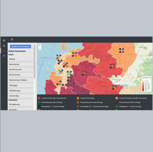Click Pendapatan 2.5 - 5 juta legend dot
Image resolution: width=153 pixels, height=152 pixels.
(78, 107)
